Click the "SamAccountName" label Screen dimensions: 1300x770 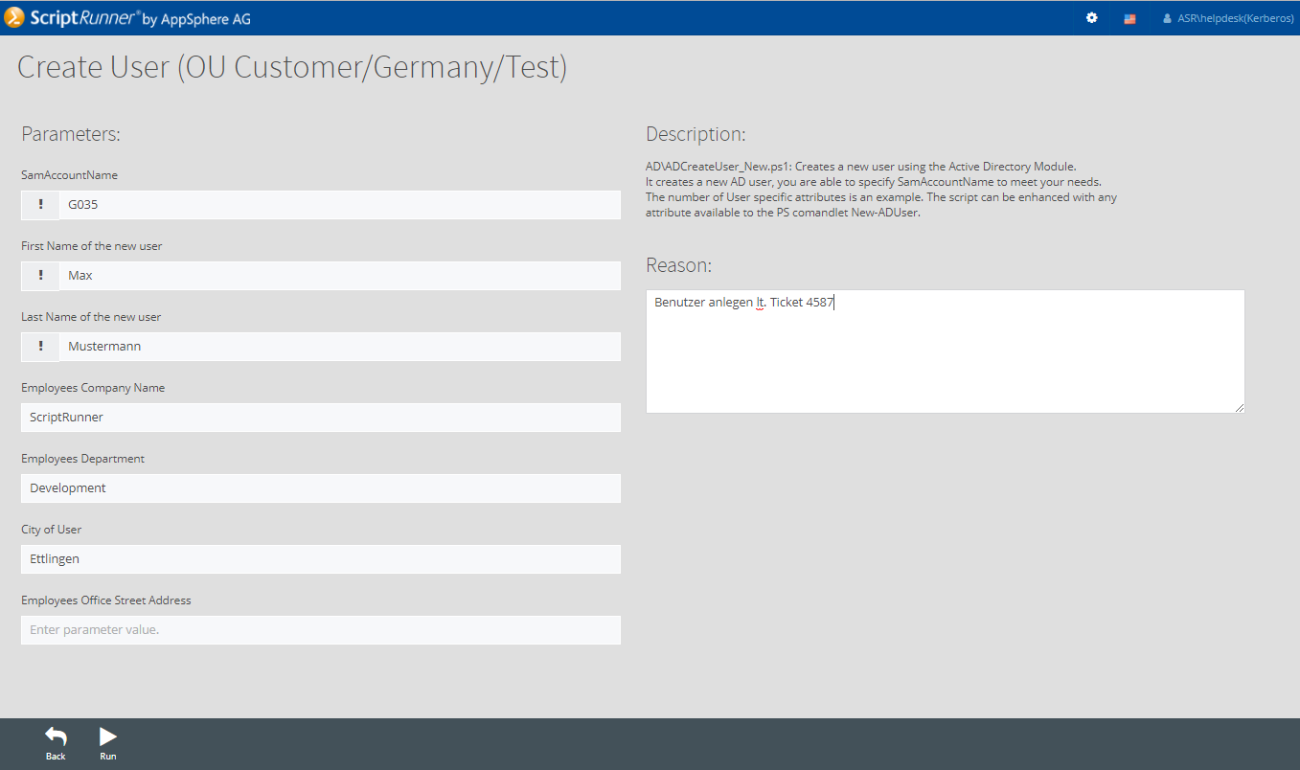(70, 175)
